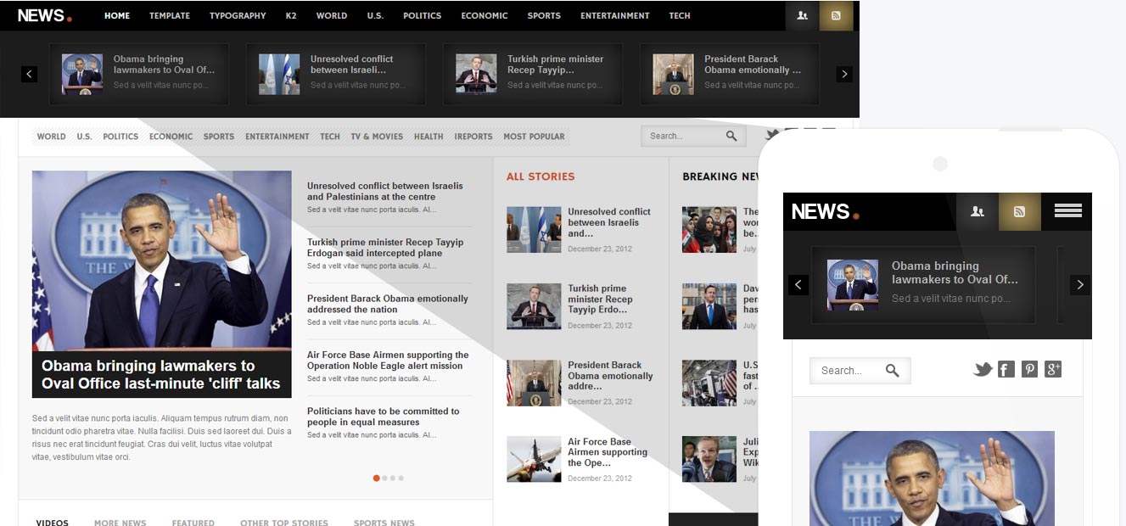Tap the Facebook icon in mobile preview

coord(1006,369)
